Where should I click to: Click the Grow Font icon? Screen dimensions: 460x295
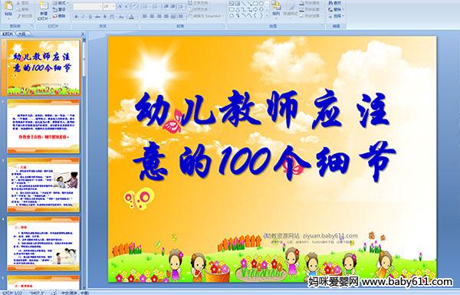click(120, 6)
